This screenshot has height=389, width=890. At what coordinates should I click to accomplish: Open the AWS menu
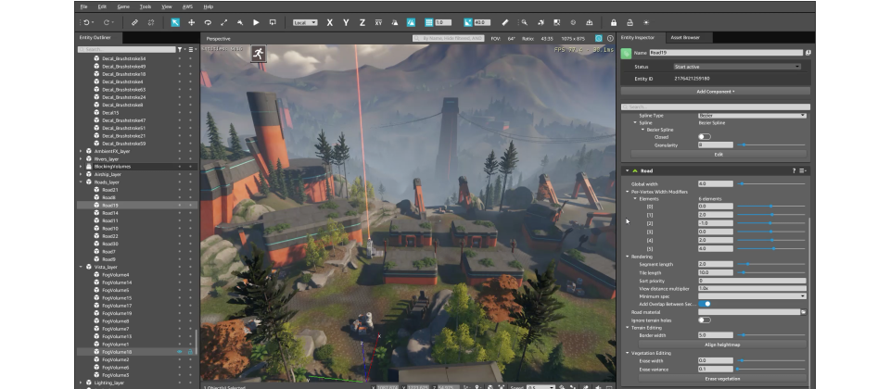tap(187, 6)
